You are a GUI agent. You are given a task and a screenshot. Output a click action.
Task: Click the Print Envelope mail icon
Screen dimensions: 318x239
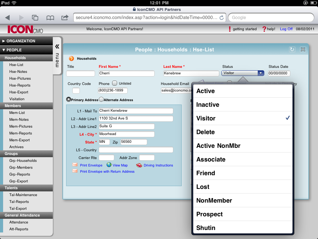point(75,165)
